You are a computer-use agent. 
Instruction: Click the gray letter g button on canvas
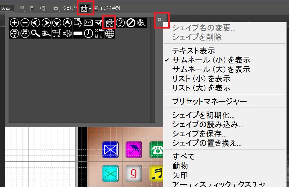[x=134, y=173]
